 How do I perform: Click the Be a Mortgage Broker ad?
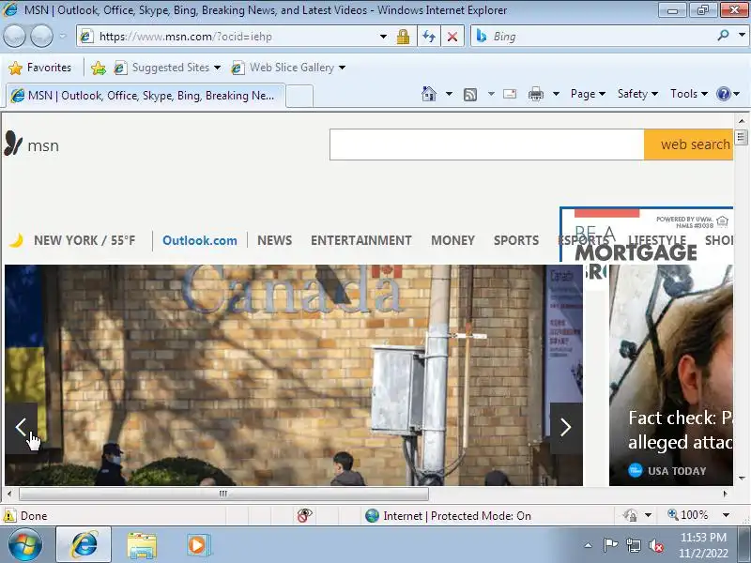pyautogui.click(x=647, y=235)
